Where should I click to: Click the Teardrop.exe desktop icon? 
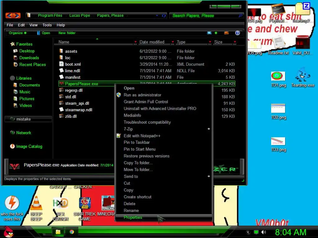[302, 77]
